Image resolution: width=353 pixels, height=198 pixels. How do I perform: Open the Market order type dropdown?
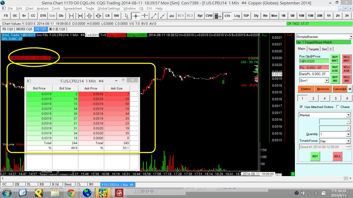(x=348, y=115)
